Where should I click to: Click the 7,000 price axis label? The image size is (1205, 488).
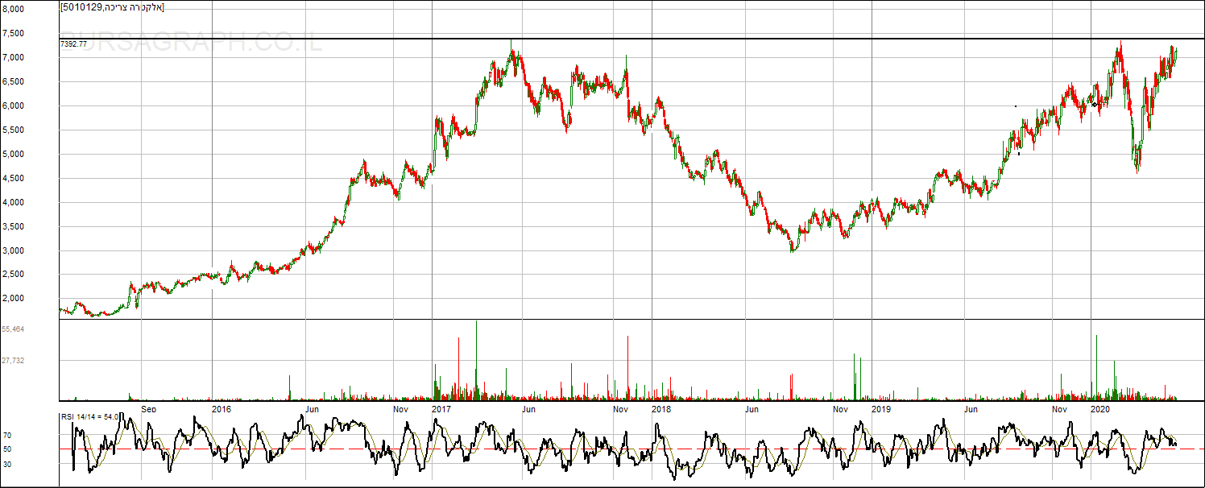(x=12, y=57)
